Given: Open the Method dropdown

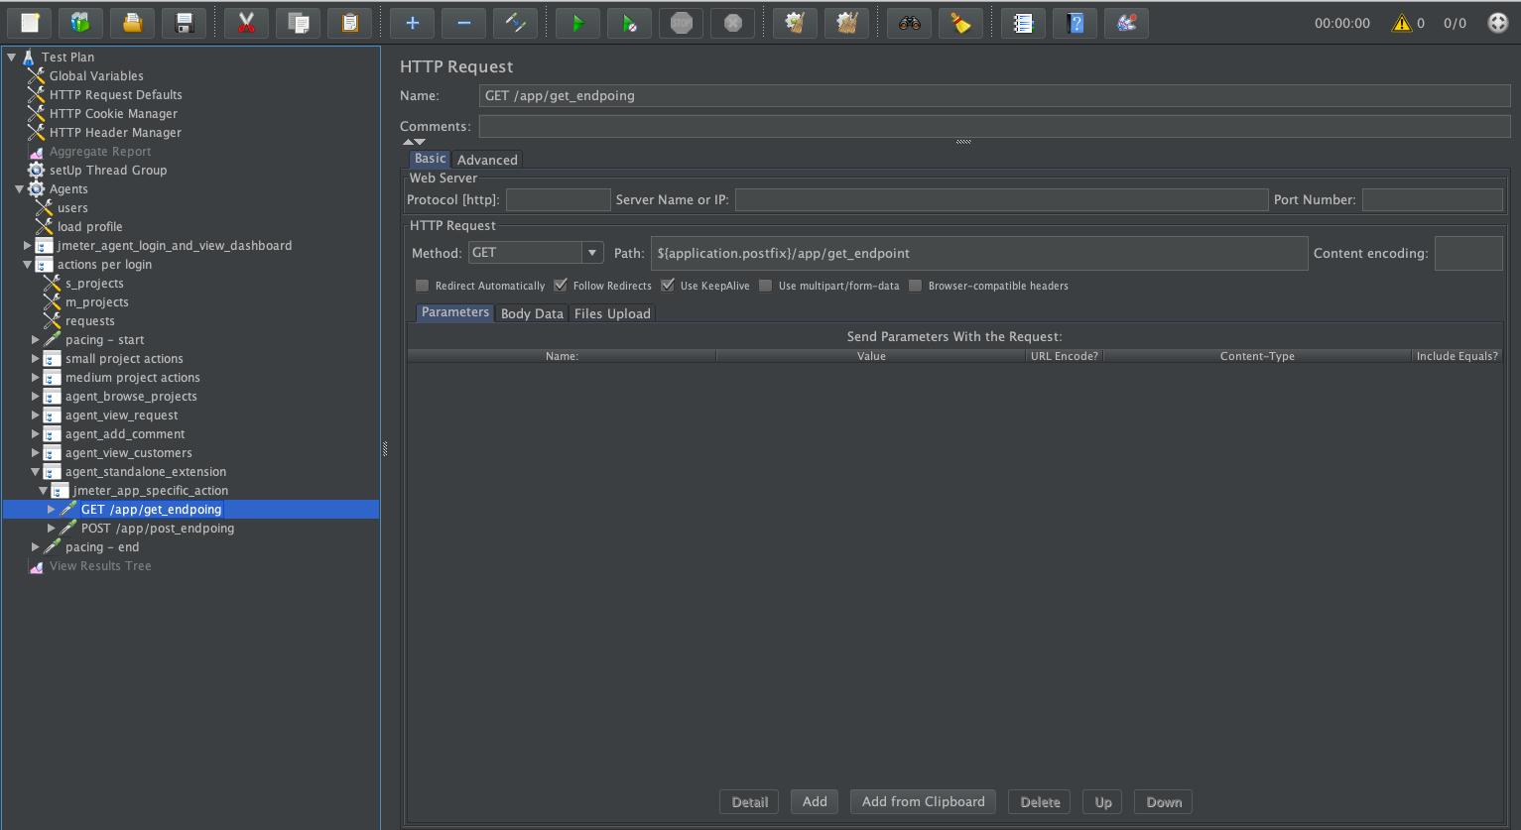Looking at the screenshot, I should tap(592, 252).
